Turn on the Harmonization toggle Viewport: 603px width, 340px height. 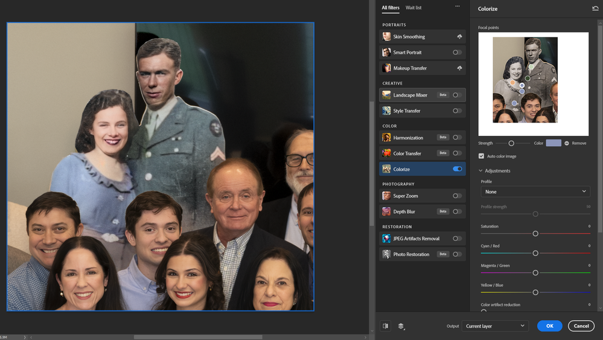point(457,137)
